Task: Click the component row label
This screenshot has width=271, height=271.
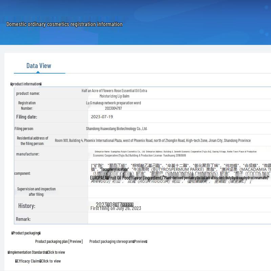Action: point(22,173)
